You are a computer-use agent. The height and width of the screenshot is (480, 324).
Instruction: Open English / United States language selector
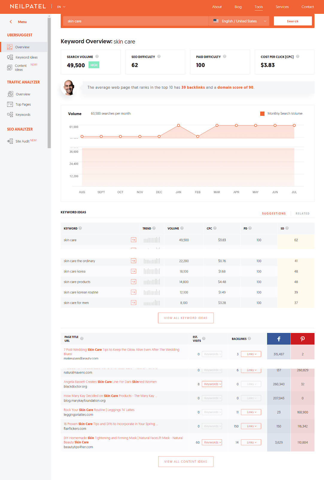239,21
